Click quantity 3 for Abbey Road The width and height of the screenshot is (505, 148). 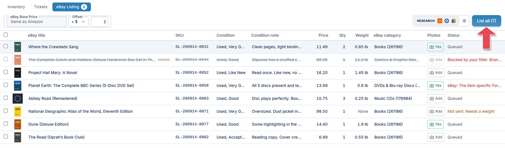tap(344, 99)
